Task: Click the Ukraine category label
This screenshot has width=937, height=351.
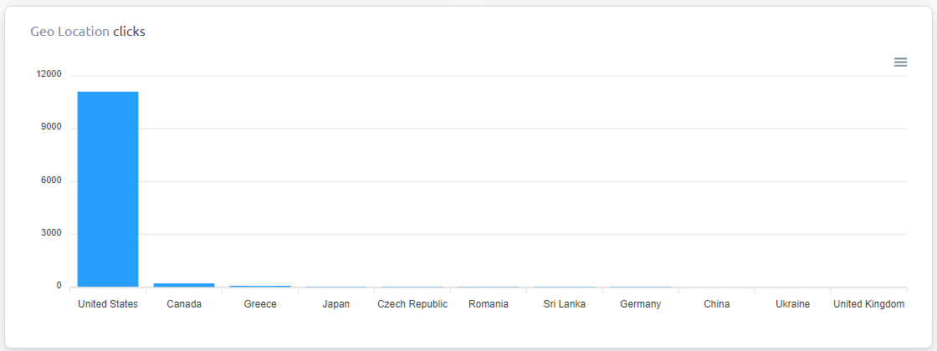Action: [x=793, y=304]
